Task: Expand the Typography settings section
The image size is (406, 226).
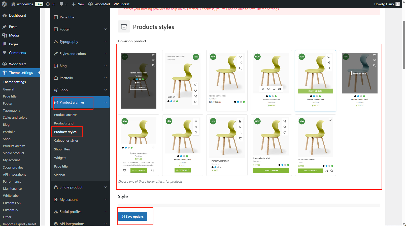Action: (105, 42)
